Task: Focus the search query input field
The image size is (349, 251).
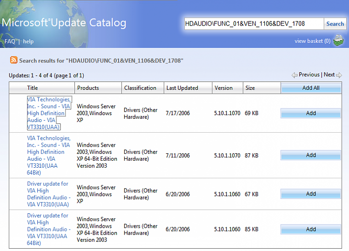Action: point(254,24)
